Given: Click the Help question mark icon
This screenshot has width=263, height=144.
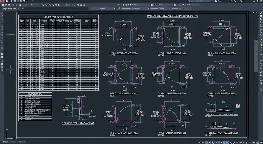Looking at the screenshot, I should [x=241, y=1].
